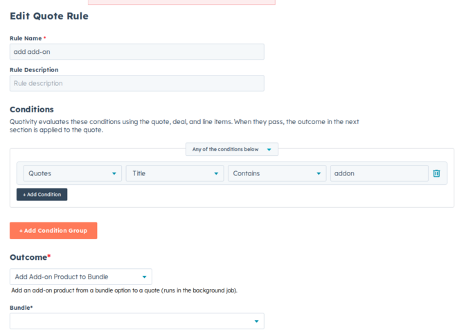Click the 'Bundle*' field label

coord(21,308)
